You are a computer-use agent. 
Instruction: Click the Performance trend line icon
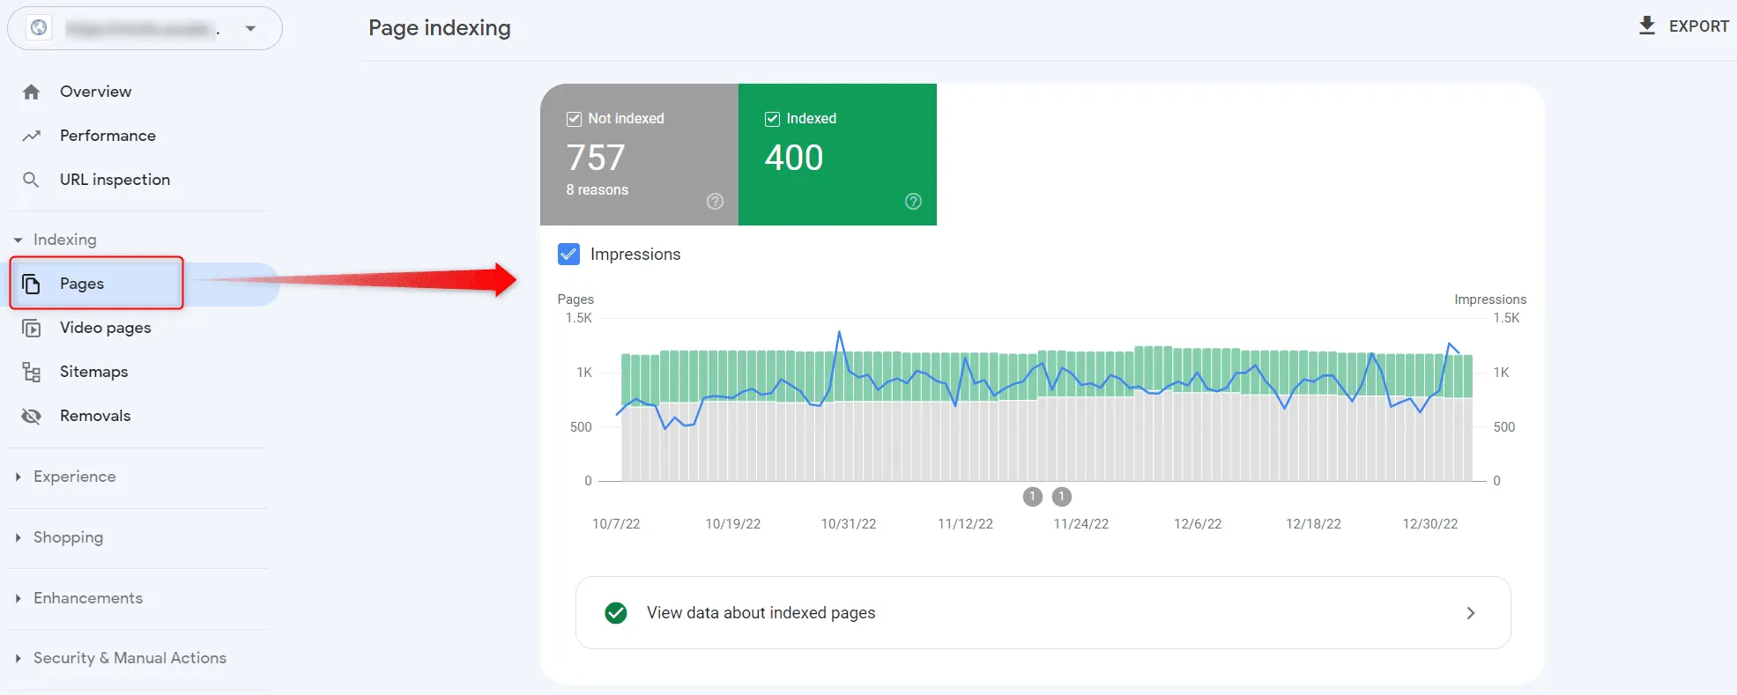click(x=32, y=136)
